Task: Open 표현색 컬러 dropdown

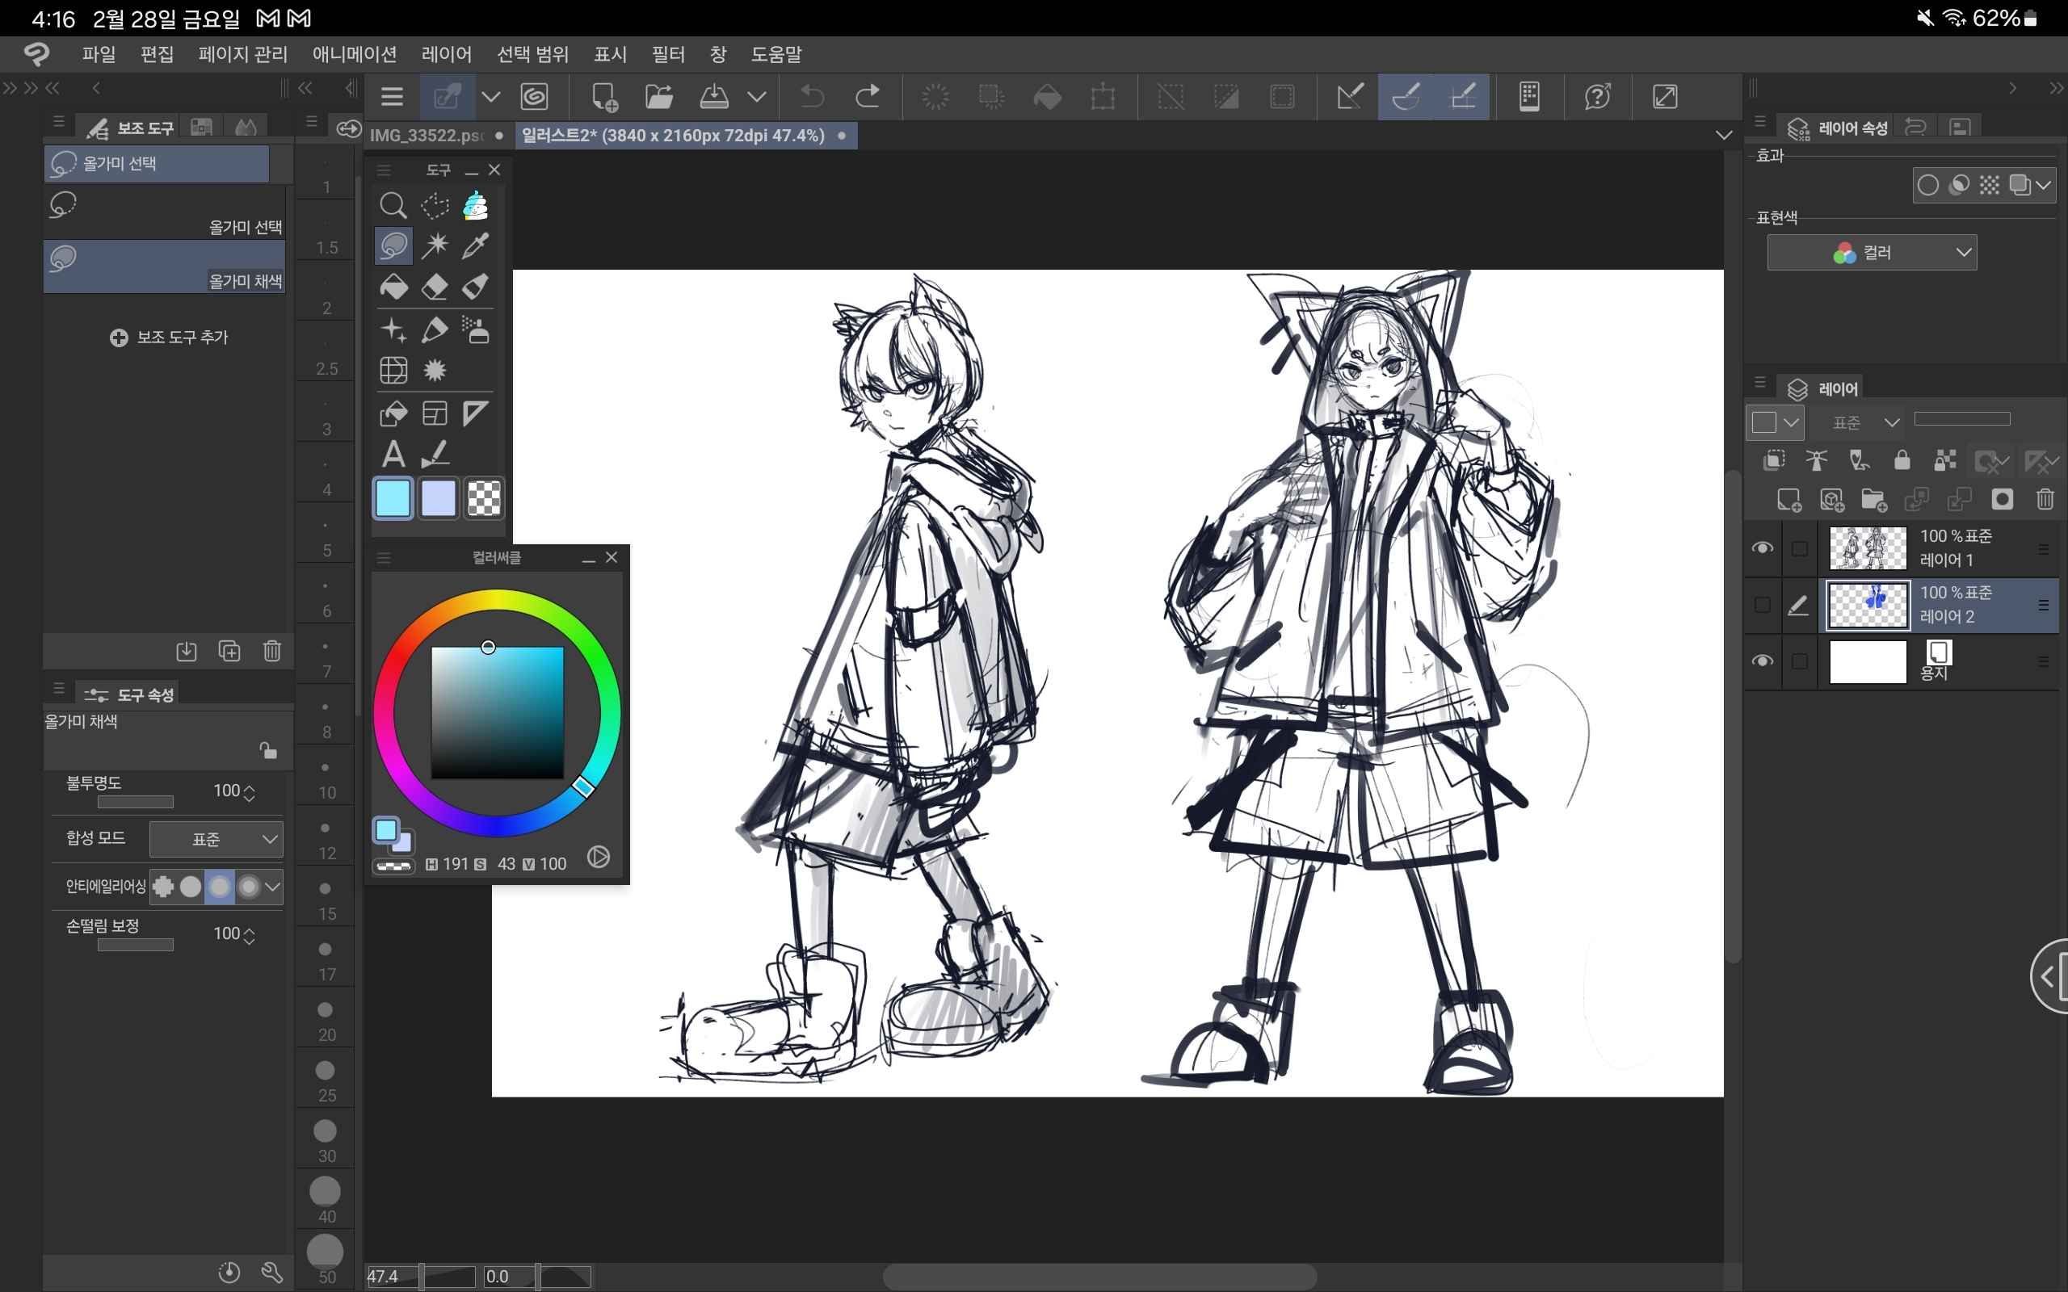Action: 1872,252
